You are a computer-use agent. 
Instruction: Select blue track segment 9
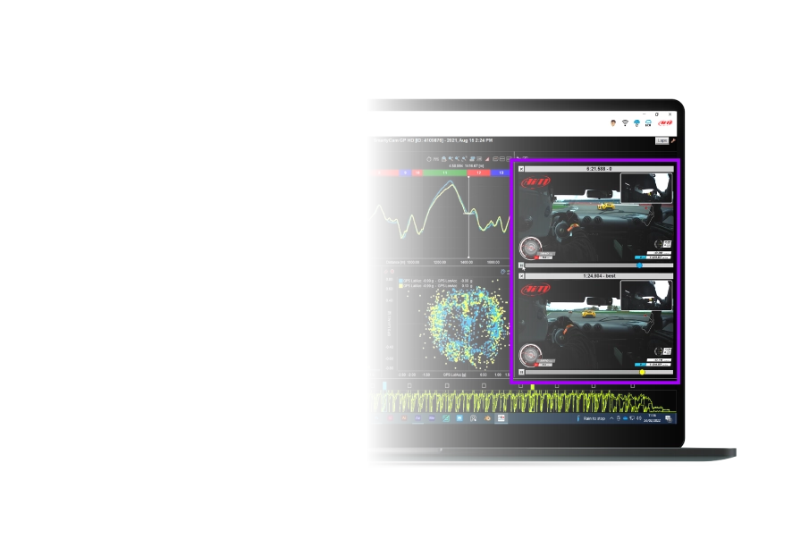pyautogui.click(x=404, y=173)
